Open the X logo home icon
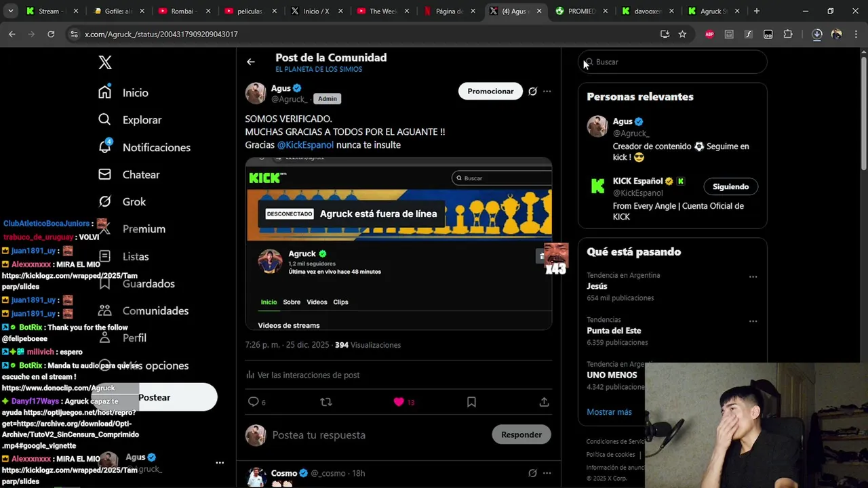This screenshot has height=488, width=868. (105, 62)
